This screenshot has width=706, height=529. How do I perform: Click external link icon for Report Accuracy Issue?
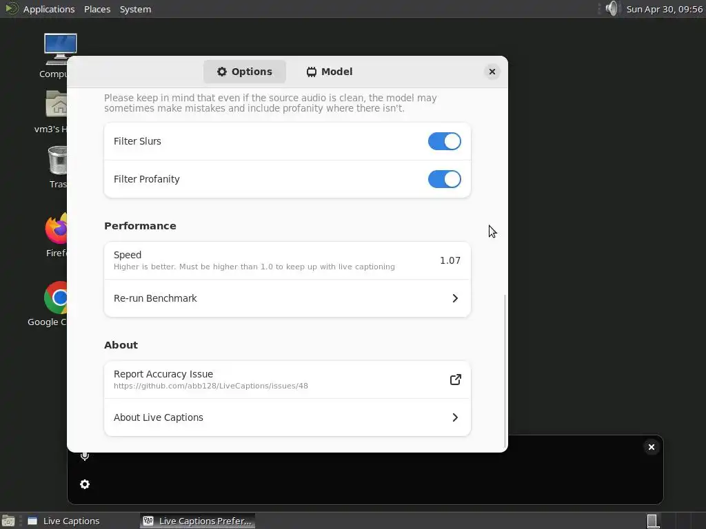[455, 380]
